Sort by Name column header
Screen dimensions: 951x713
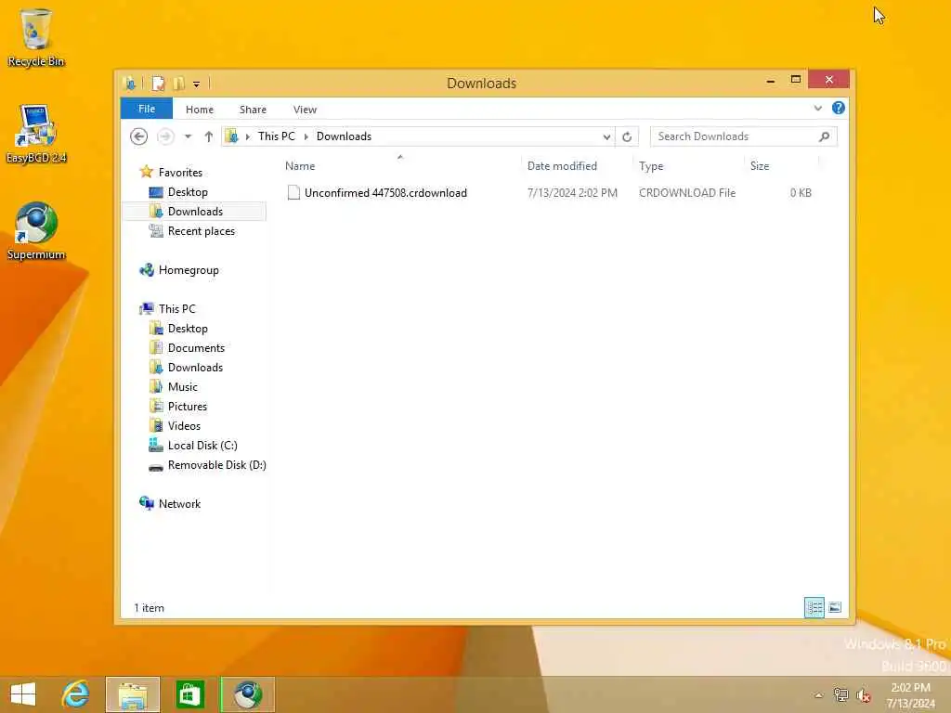[x=400, y=165]
